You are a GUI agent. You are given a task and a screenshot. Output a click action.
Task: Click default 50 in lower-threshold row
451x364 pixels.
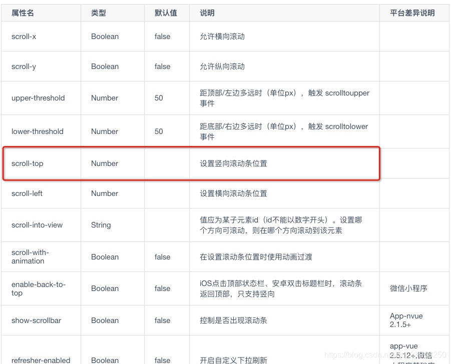(x=159, y=131)
